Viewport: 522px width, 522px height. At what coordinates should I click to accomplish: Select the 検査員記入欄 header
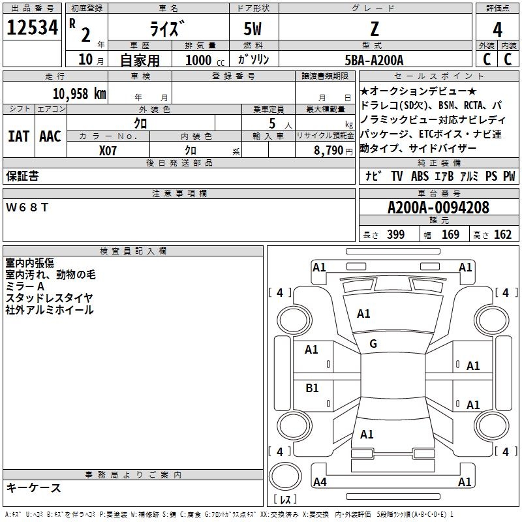pyautogui.click(x=133, y=251)
